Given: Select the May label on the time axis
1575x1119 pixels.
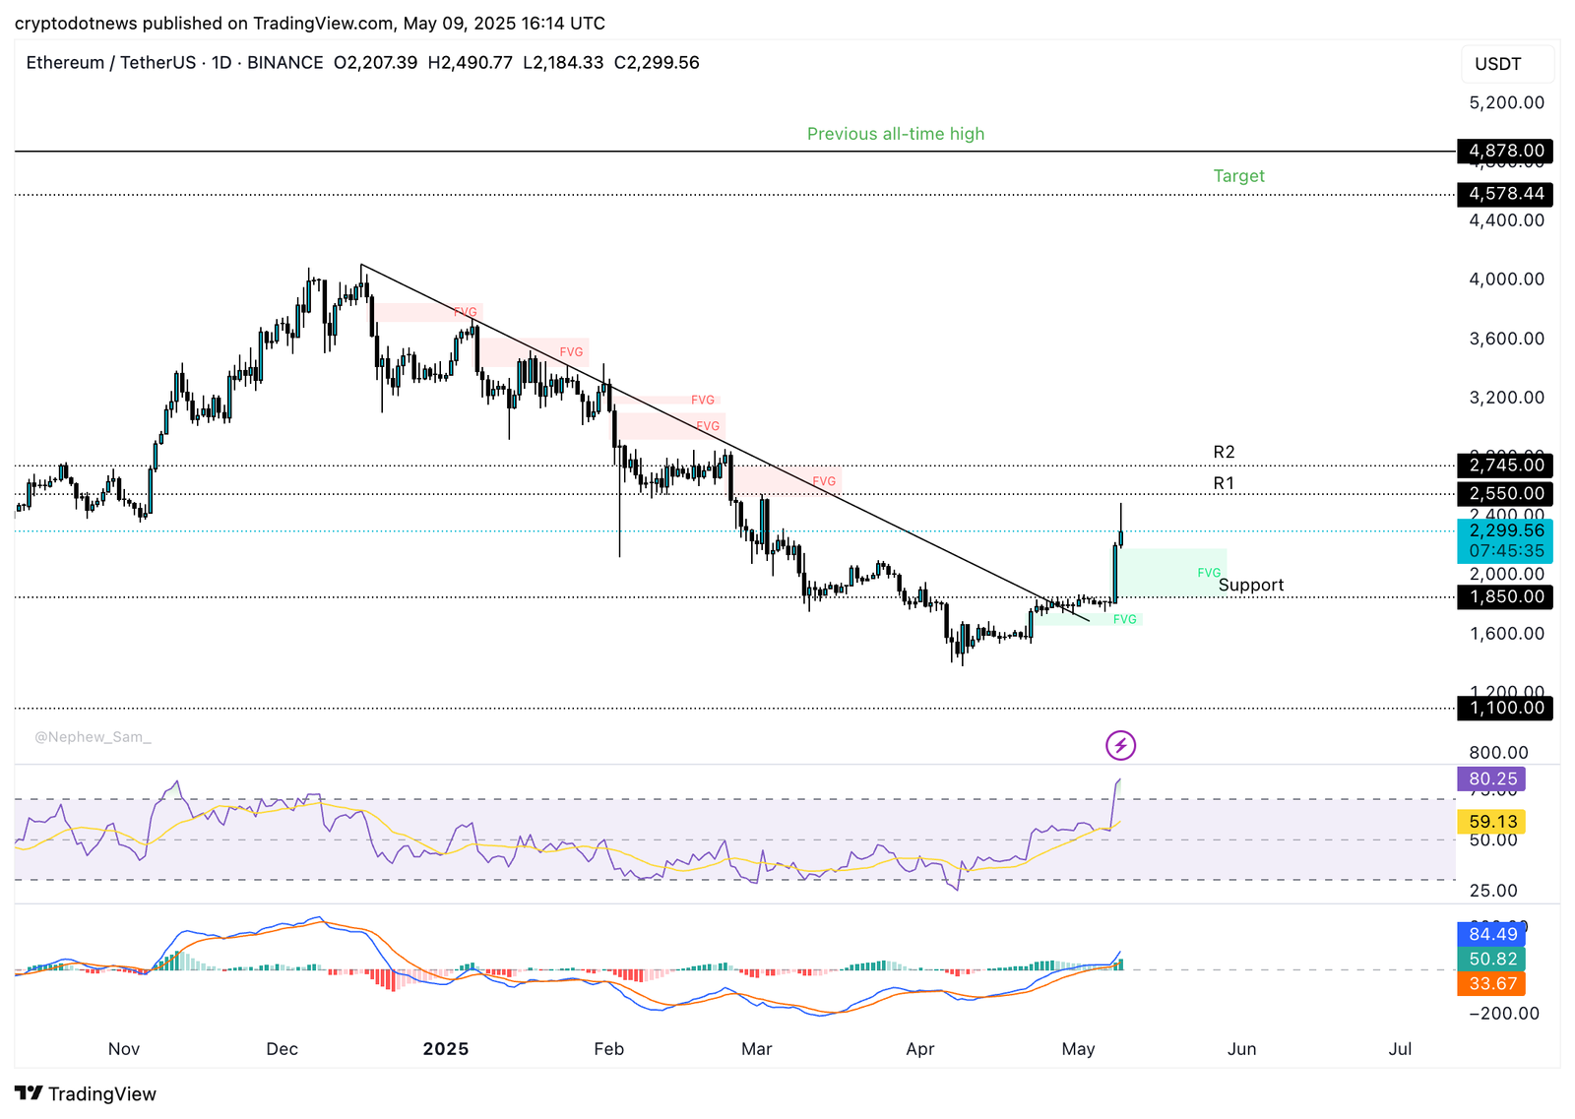Looking at the screenshot, I should pyautogui.click(x=1079, y=1049).
